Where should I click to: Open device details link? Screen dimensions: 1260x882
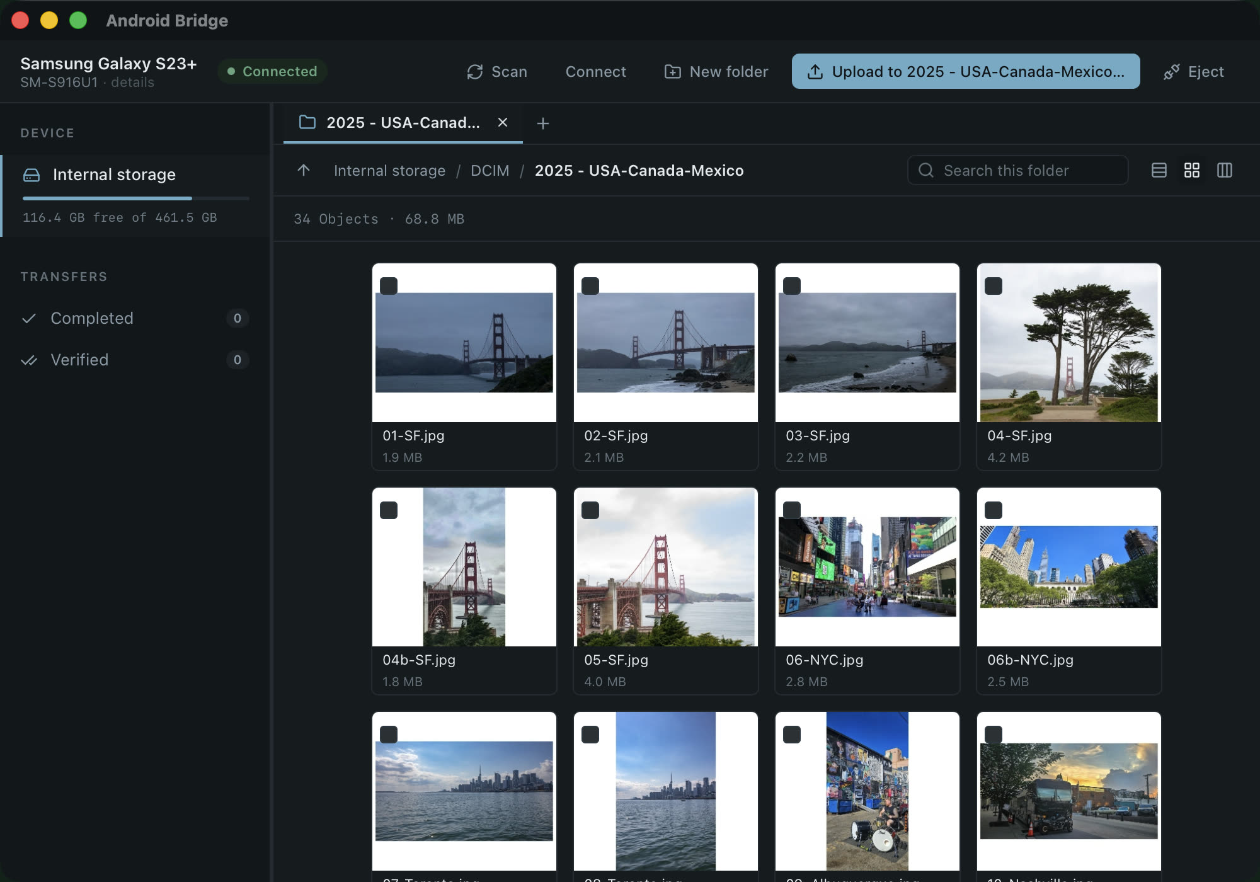click(132, 83)
